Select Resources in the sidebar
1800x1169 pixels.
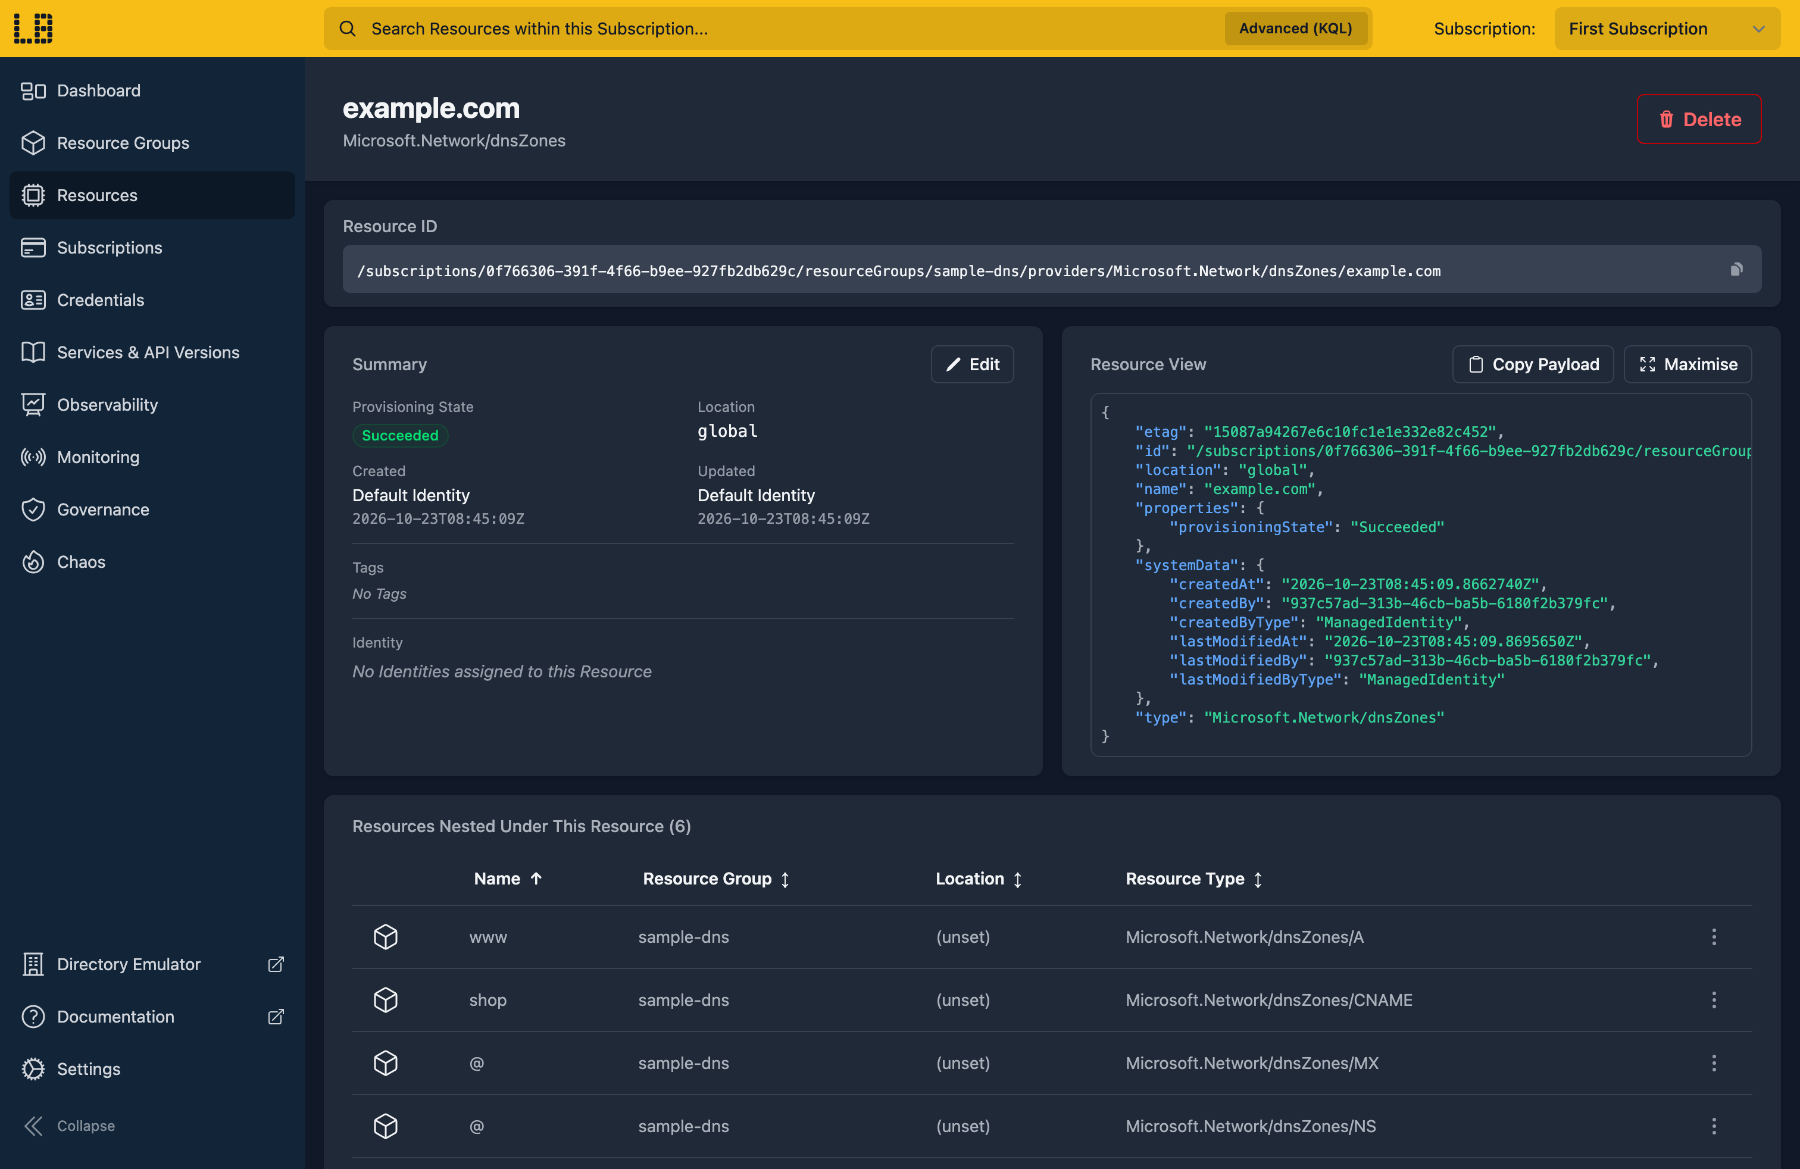click(152, 195)
